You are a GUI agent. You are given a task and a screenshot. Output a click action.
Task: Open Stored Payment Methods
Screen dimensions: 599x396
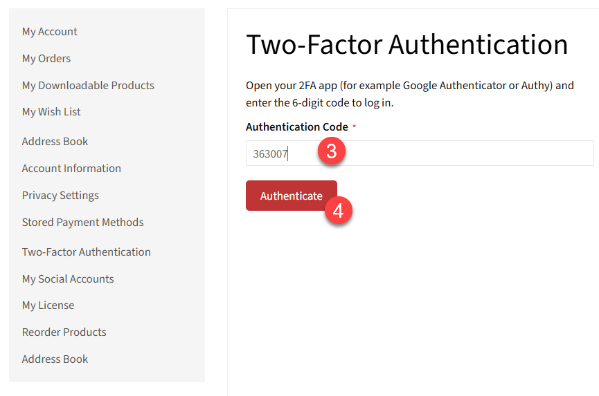pyautogui.click(x=83, y=223)
